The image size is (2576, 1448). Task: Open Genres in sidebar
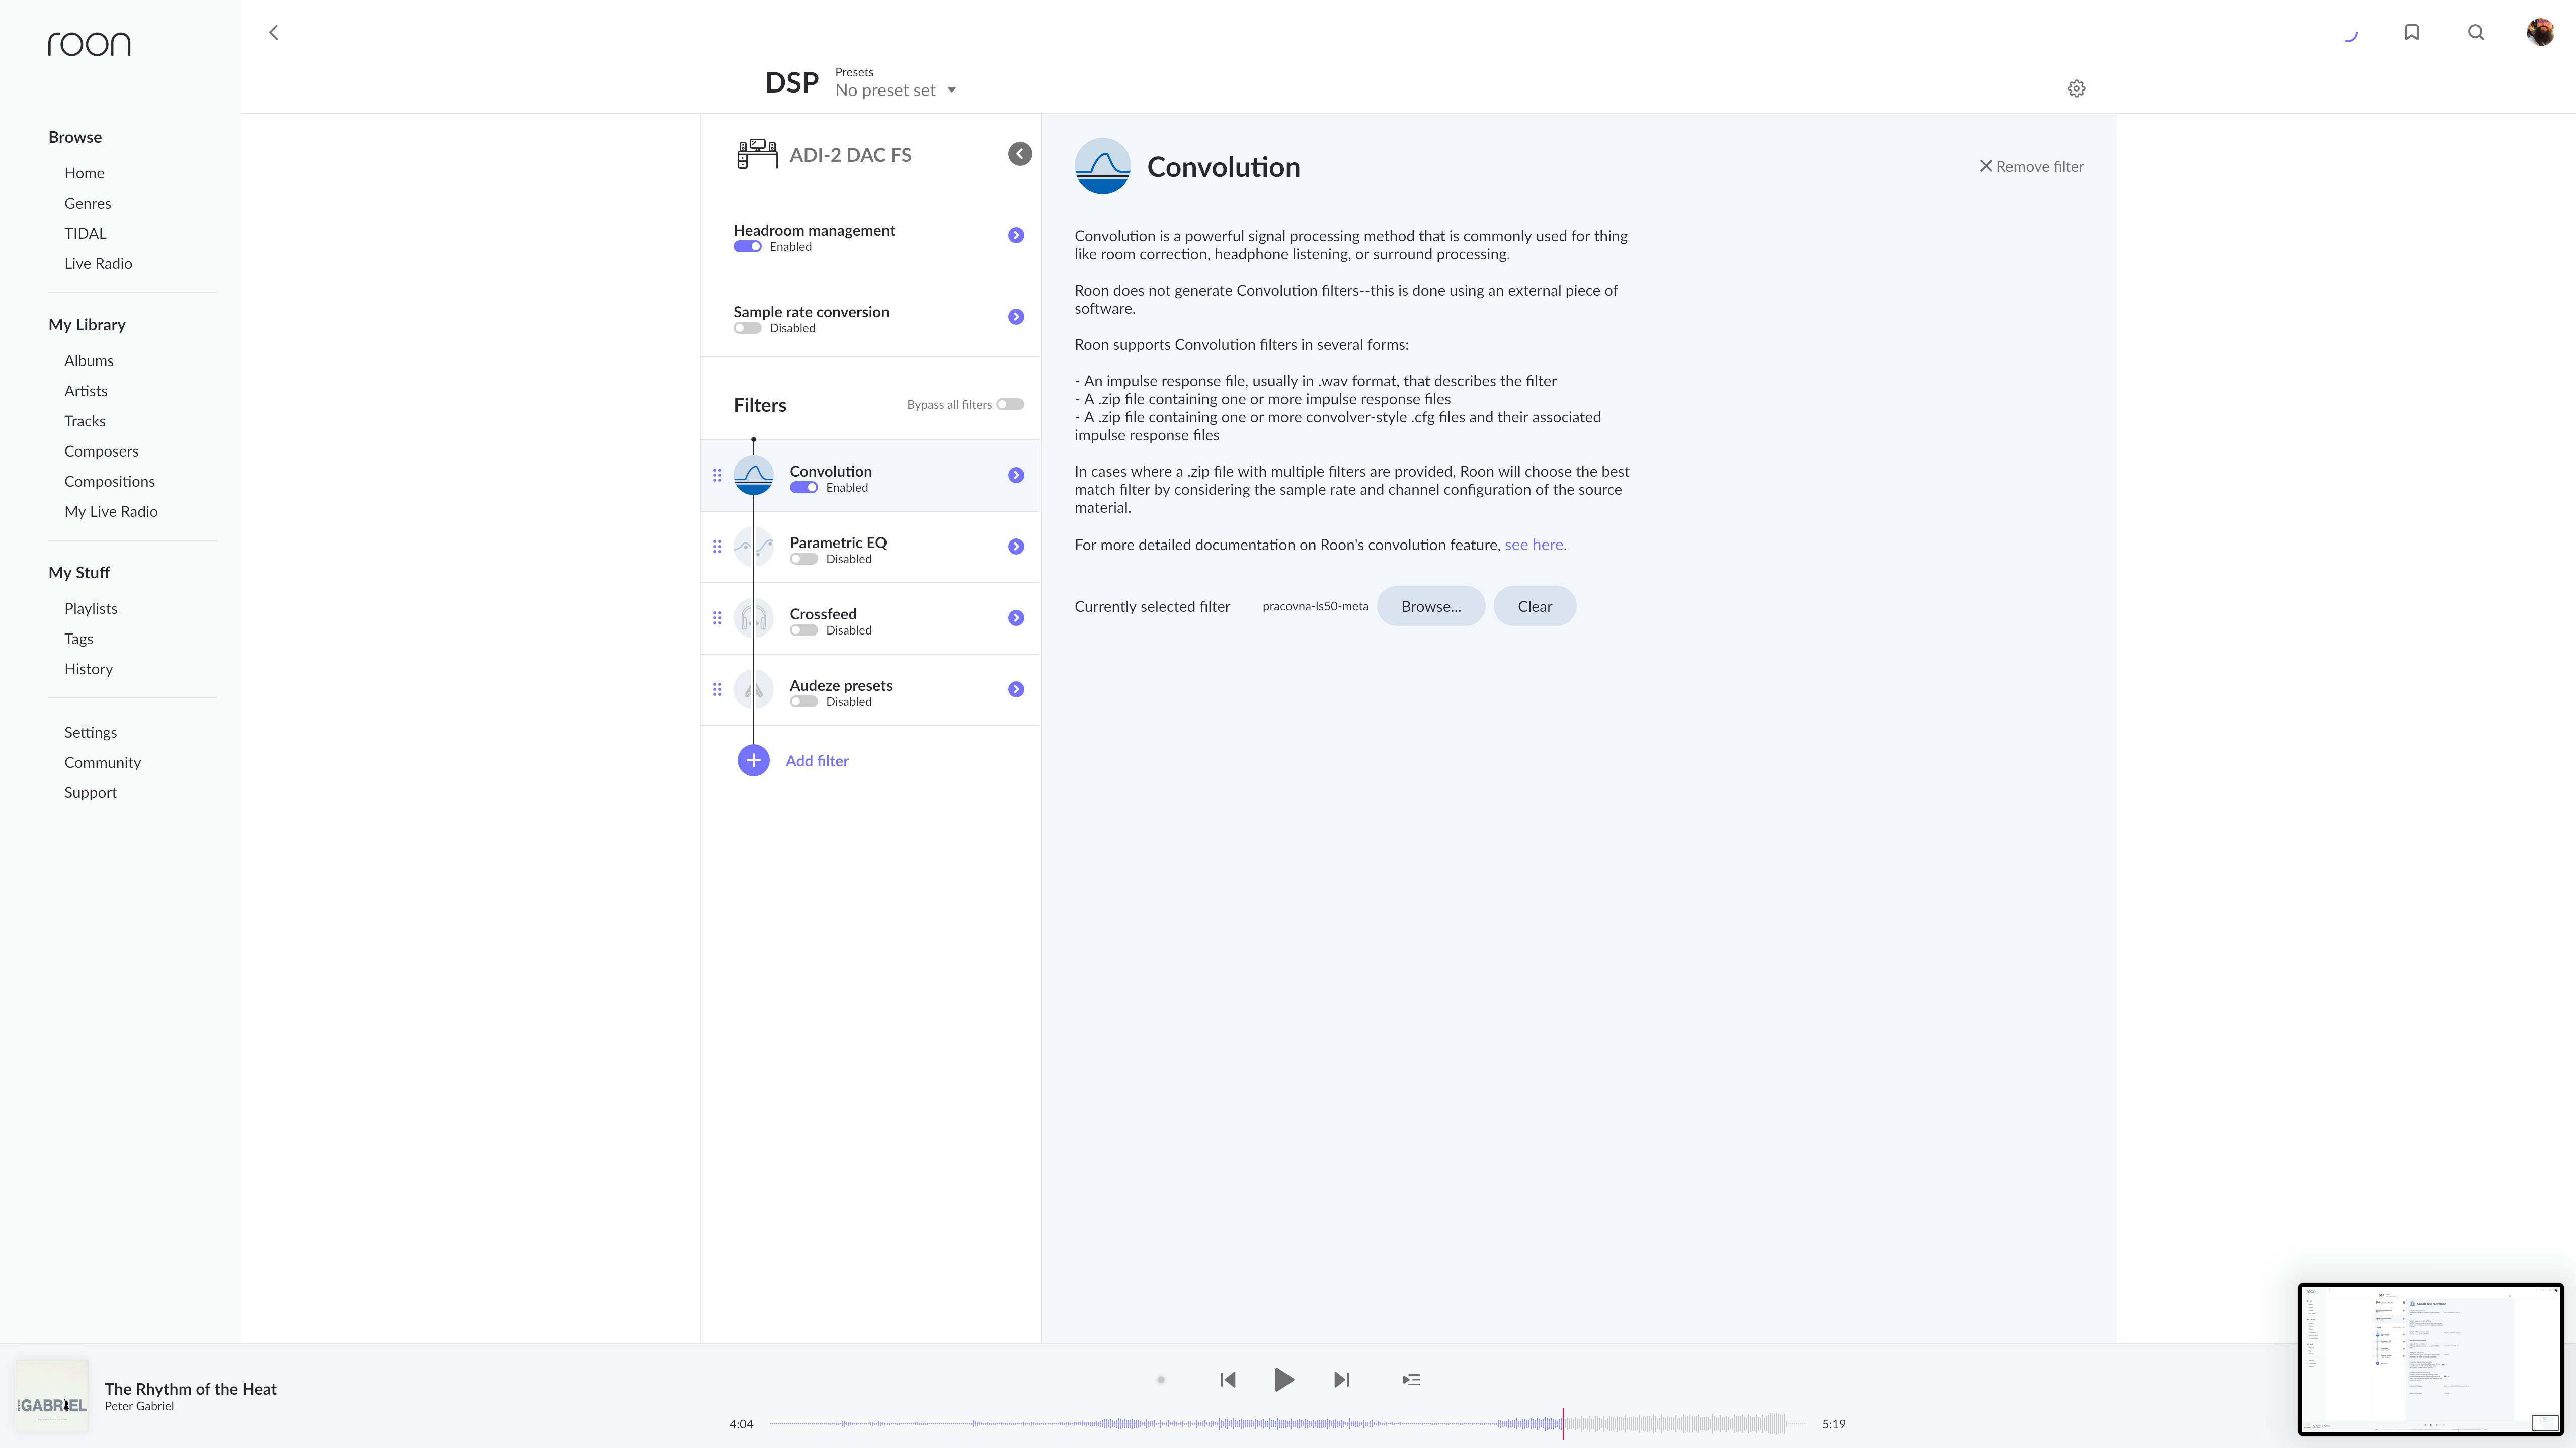point(88,203)
